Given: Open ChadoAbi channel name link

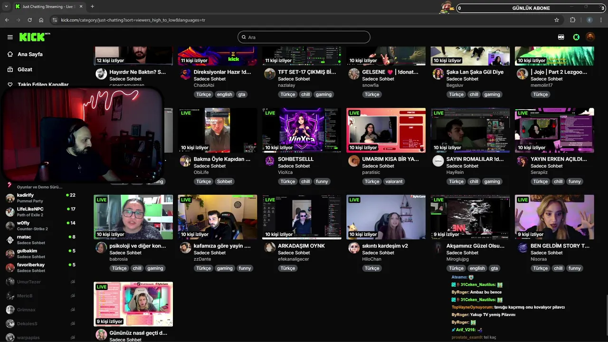Looking at the screenshot, I should [x=204, y=85].
